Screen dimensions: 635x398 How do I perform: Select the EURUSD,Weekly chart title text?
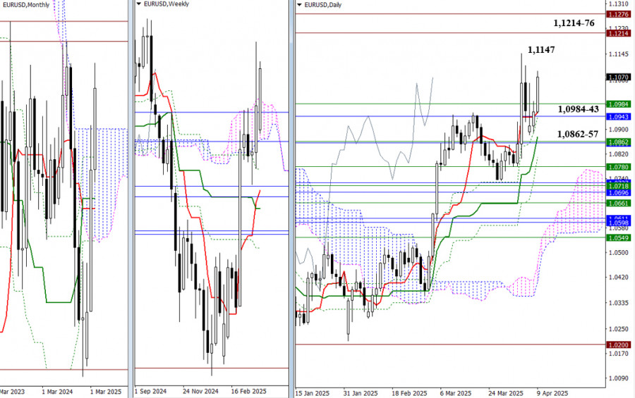[x=167, y=4]
